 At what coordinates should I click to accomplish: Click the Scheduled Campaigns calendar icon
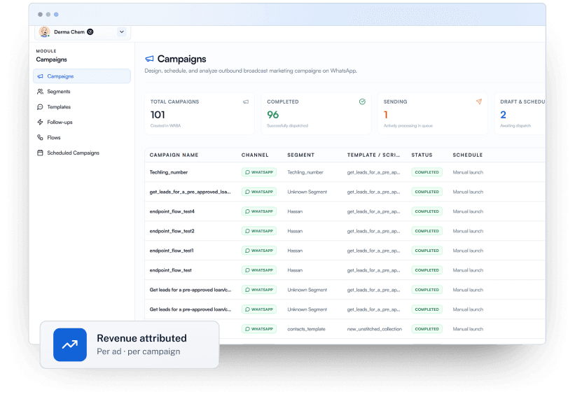coord(40,153)
